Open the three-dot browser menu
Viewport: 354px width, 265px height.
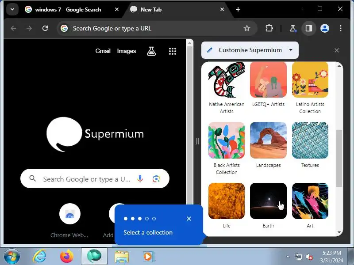click(341, 28)
